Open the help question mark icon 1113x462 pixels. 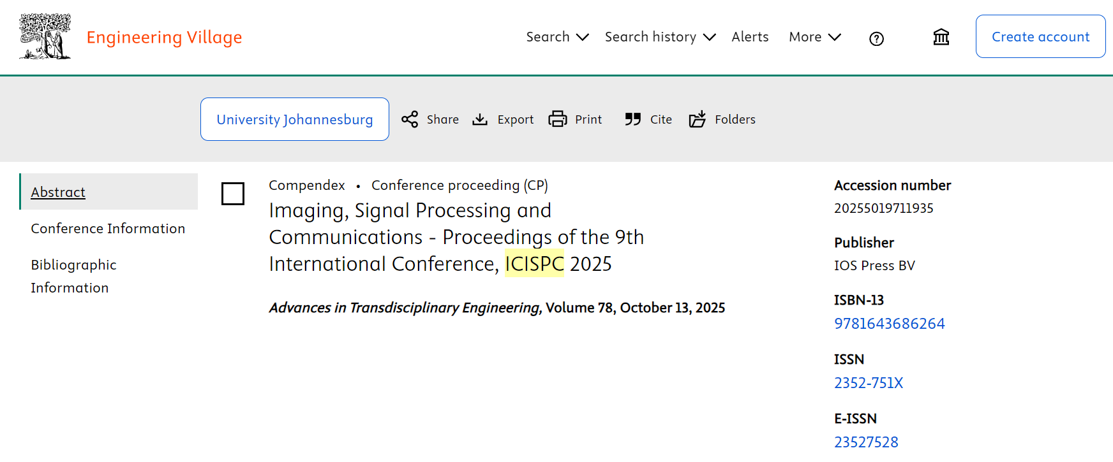click(x=876, y=39)
